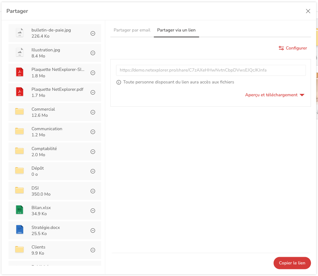Click the PDF icon for Plaquette NetExplorer.pdf

tap(20, 92)
